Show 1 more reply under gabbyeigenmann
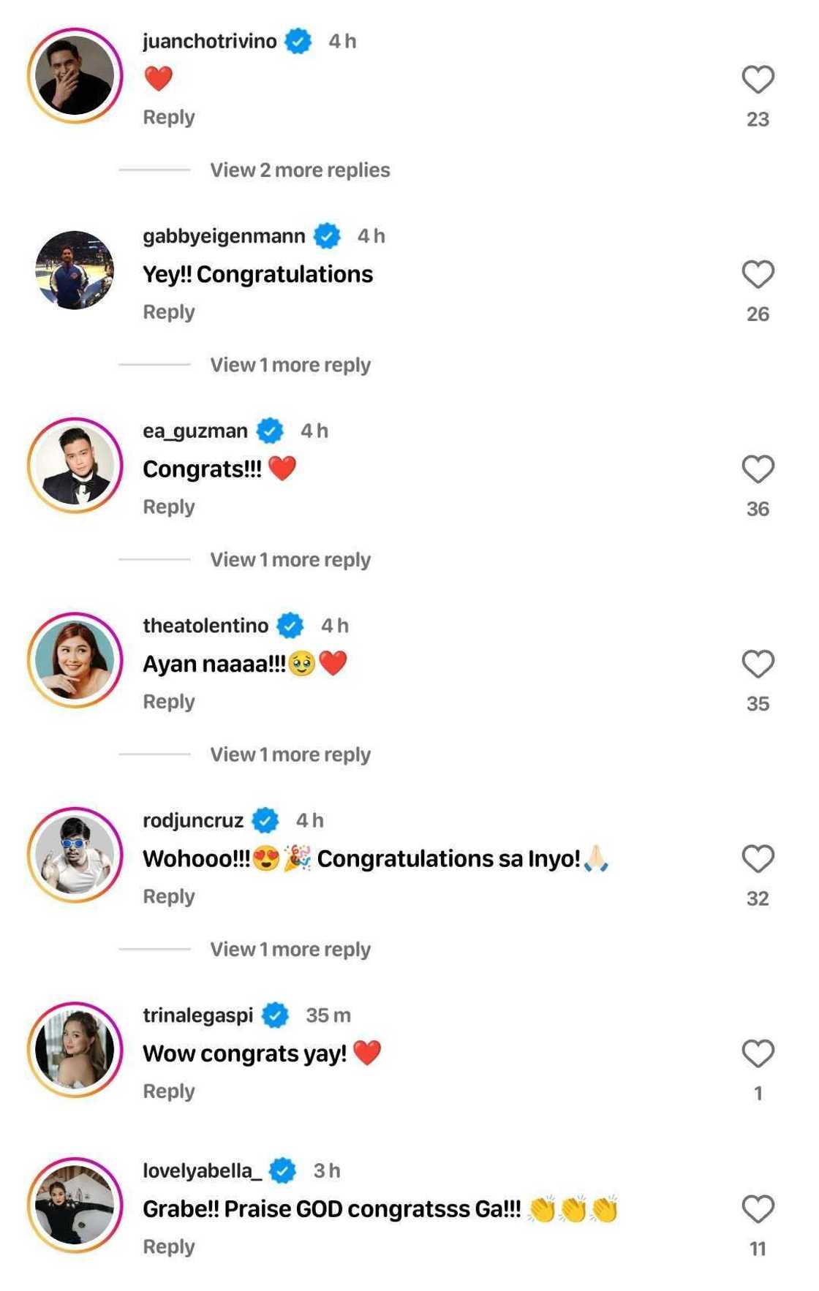 [x=290, y=365]
